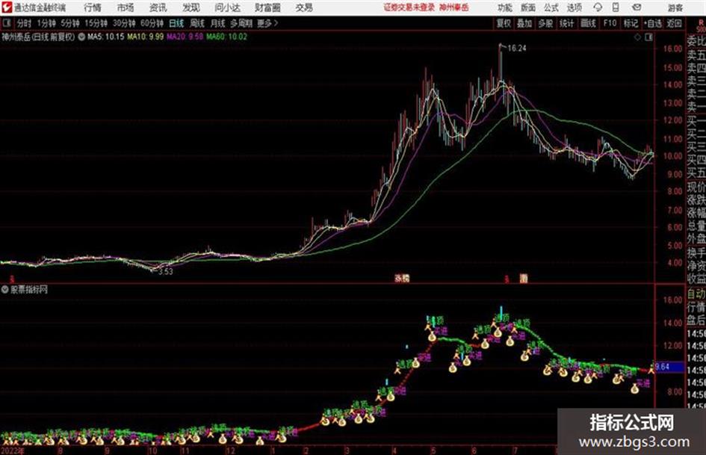Open the 行情 menu
The height and width of the screenshot is (455, 706).
tap(93, 7)
